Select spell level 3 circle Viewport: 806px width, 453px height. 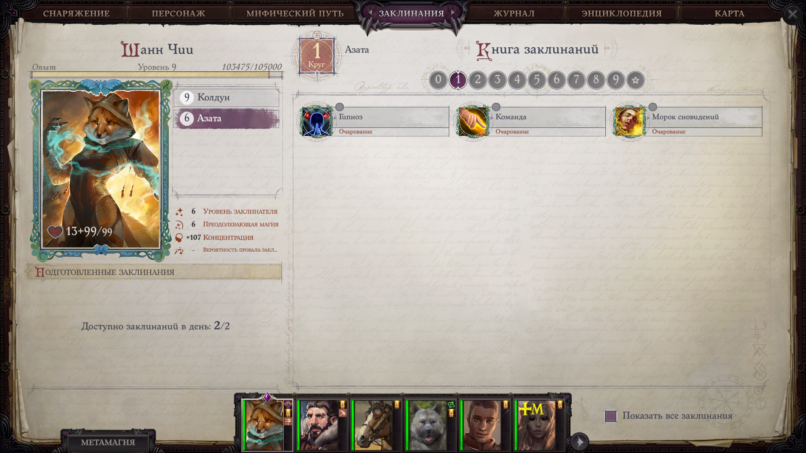(497, 80)
